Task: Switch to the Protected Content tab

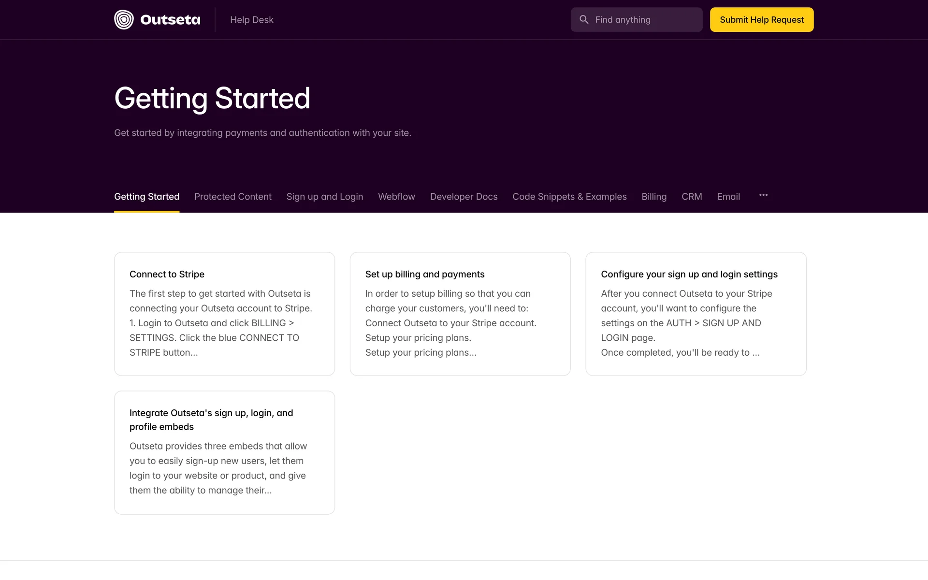Action: pyautogui.click(x=232, y=197)
